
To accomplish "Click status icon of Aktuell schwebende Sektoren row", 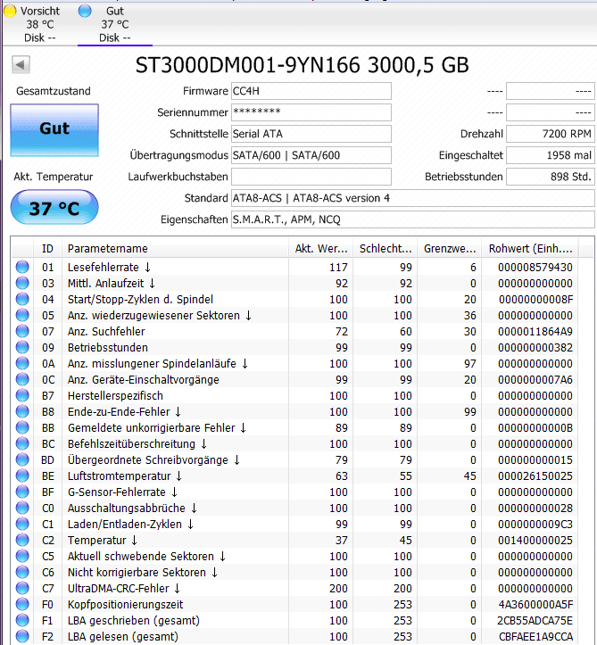I will pyautogui.click(x=22, y=556).
